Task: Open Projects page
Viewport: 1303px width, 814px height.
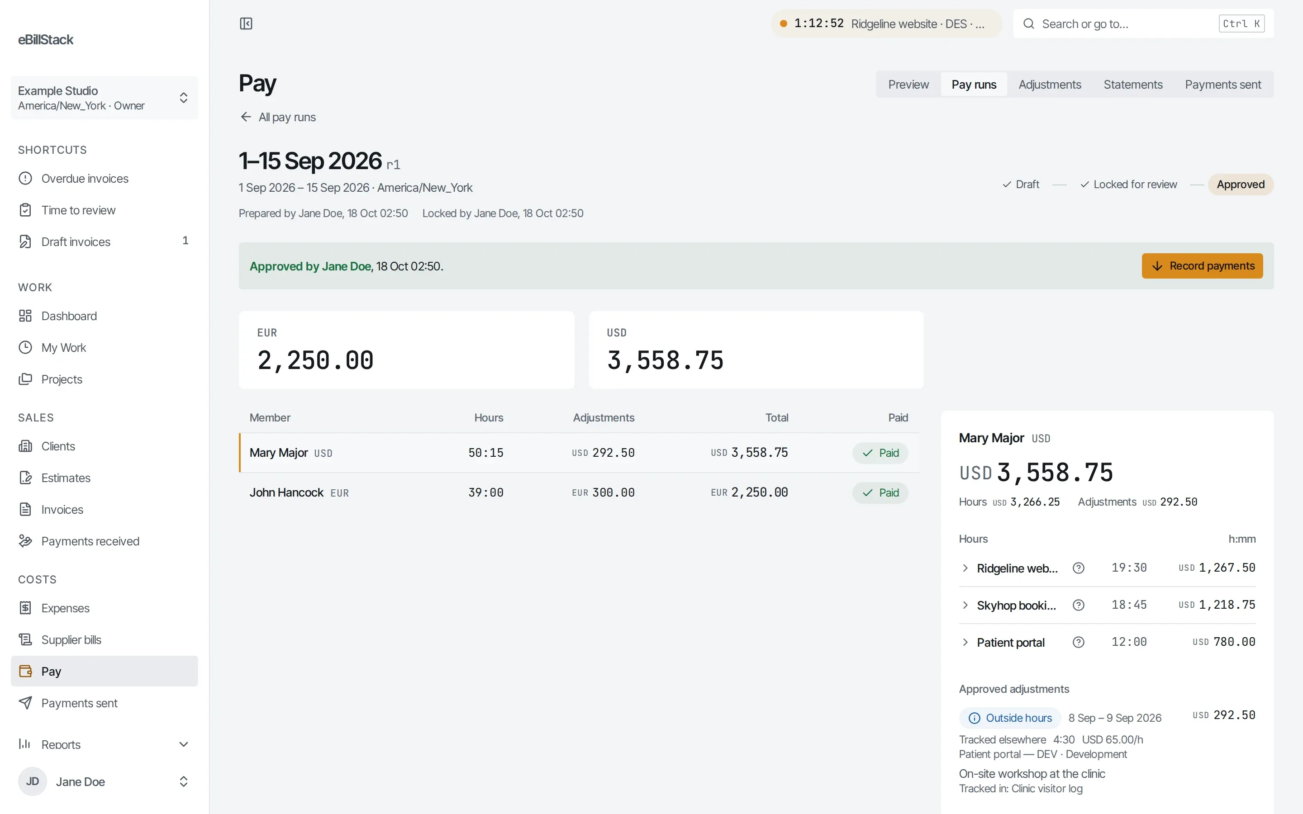Action: [x=105, y=379]
